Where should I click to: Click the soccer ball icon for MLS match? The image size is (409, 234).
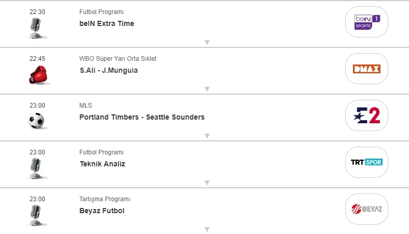click(36, 121)
